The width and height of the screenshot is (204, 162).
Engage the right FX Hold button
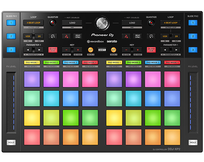tap(193, 142)
